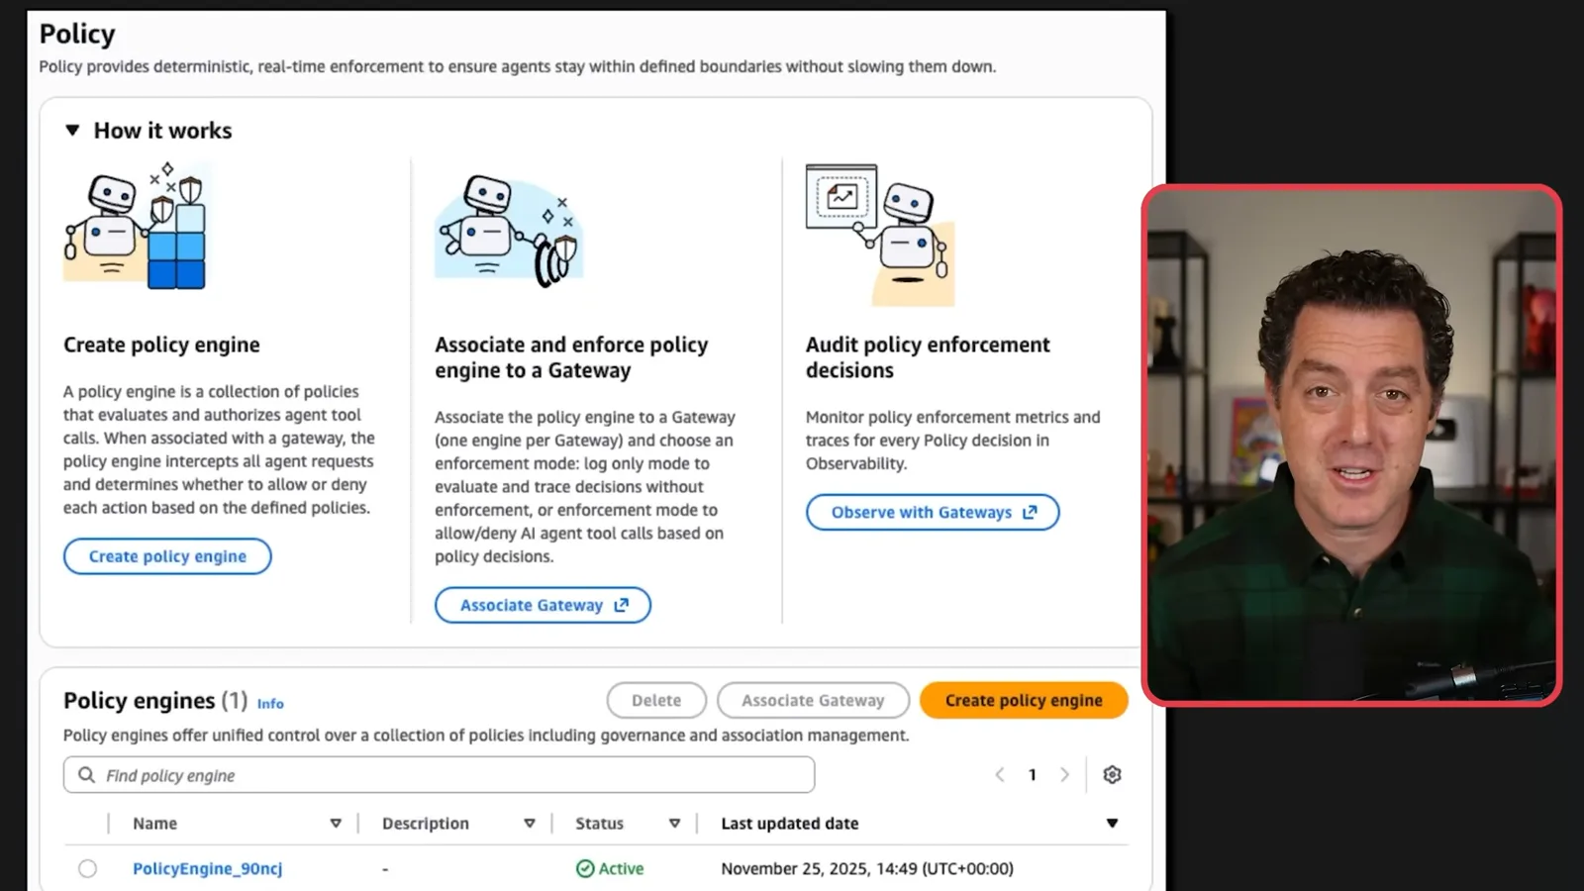Click the Create policy engine robot illustration
Image resolution: width=1584 pixels, height=891 pixels.
[137, 226]
